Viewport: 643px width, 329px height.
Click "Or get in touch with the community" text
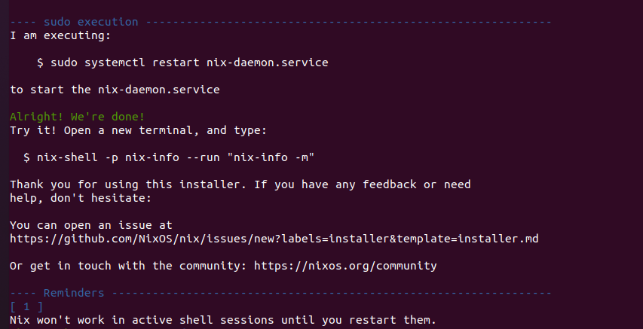(128, 266)
